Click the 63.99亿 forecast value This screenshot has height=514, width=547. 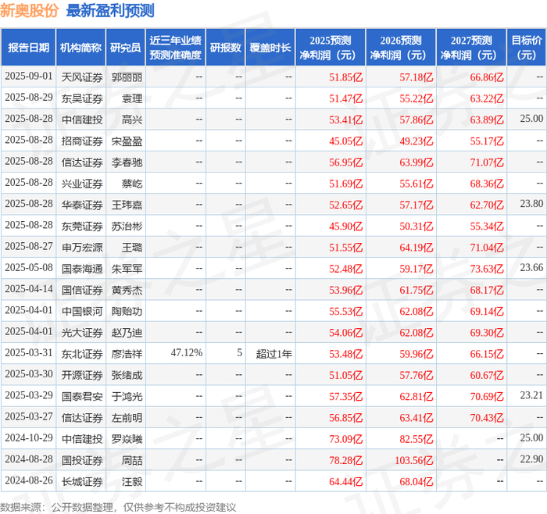(x=417, y=162)
